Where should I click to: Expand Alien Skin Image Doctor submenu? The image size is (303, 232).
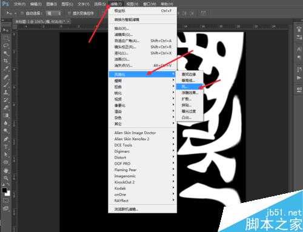tap(142, 133)
